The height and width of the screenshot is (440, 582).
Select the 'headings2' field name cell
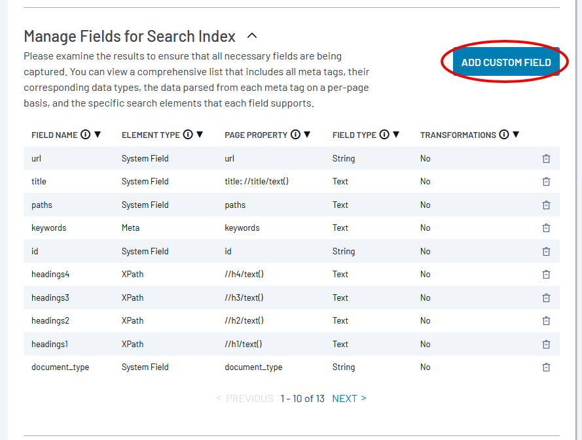[x=50, y=320]
